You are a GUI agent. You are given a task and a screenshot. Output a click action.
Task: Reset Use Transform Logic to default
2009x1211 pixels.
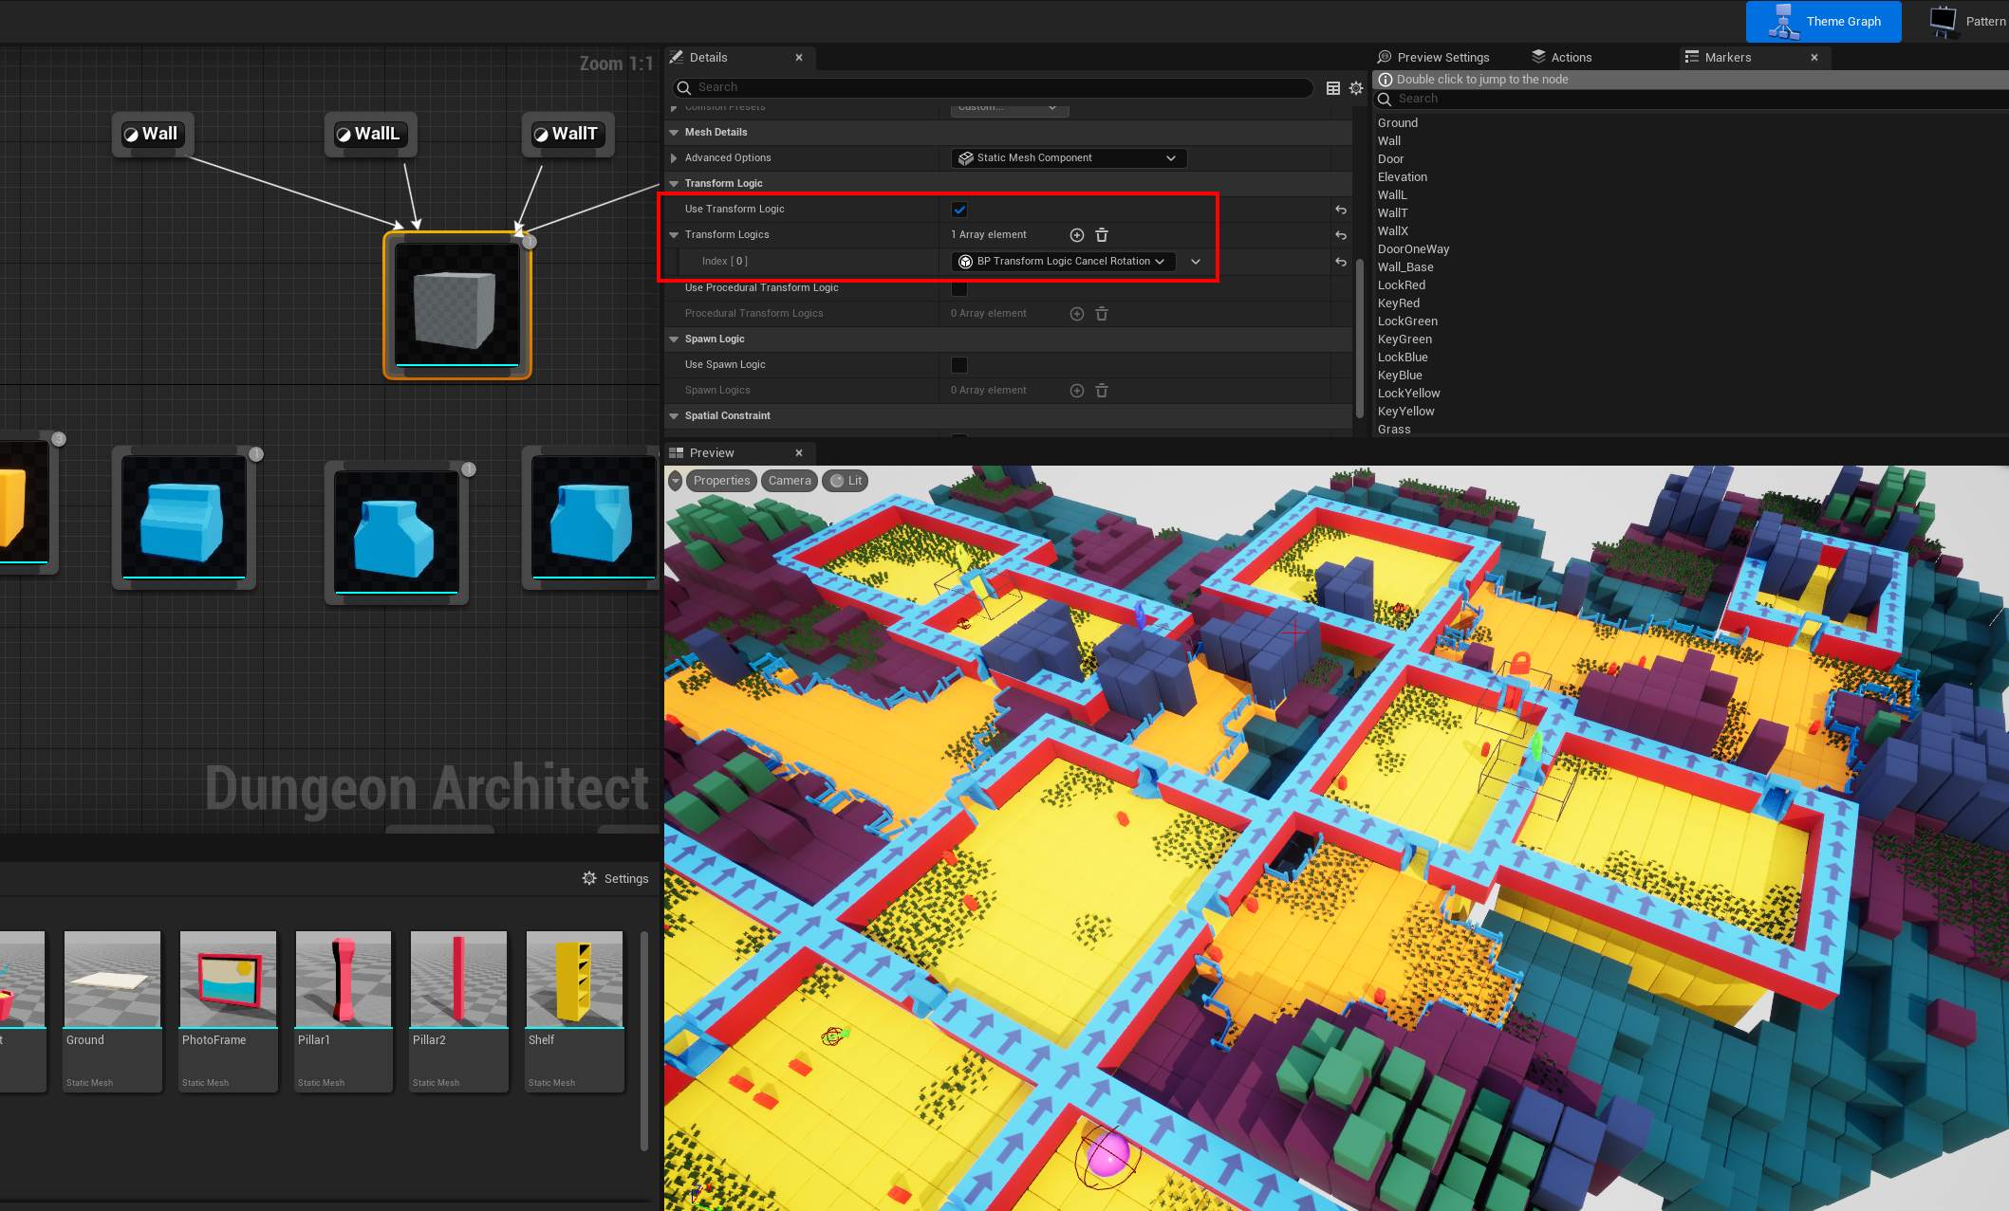[x=1341, y=210]
